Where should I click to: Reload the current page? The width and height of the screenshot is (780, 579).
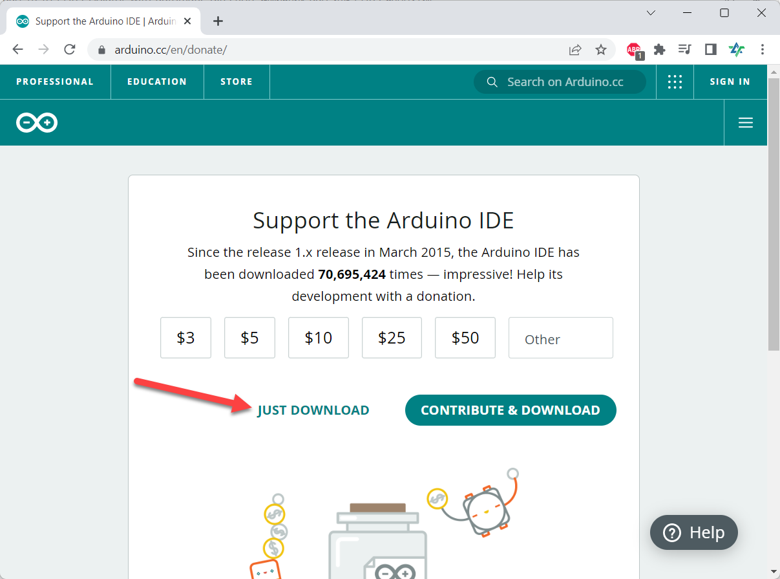pyautogui.click(x=70, y=50)
